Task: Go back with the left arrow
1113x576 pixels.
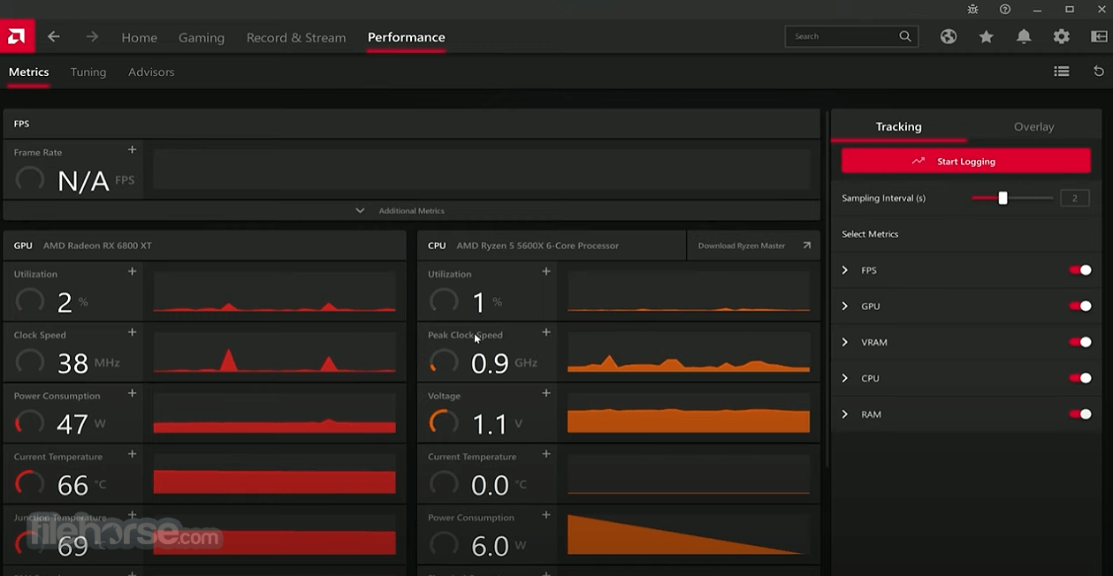Action: [54, 37]
